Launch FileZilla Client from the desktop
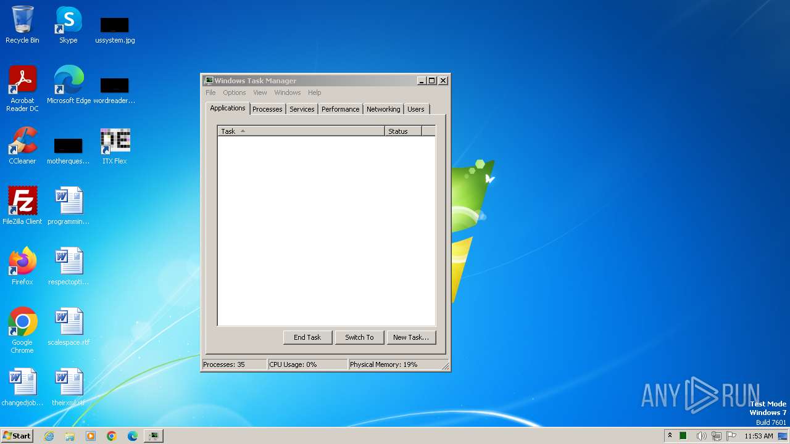Image resolution: width=790 pixels, height=444 pixels. coord(22,206)
